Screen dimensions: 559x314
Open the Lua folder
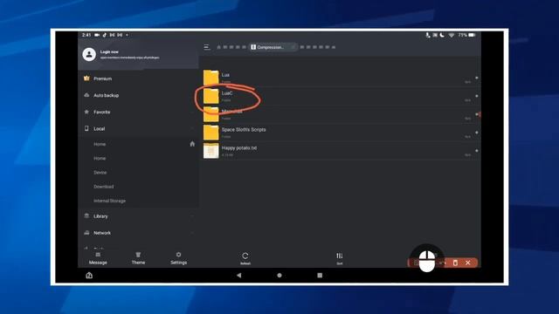click(341, 78)
